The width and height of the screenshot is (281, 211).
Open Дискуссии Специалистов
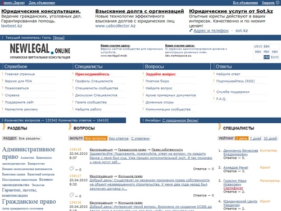click(x=96, y=95)
